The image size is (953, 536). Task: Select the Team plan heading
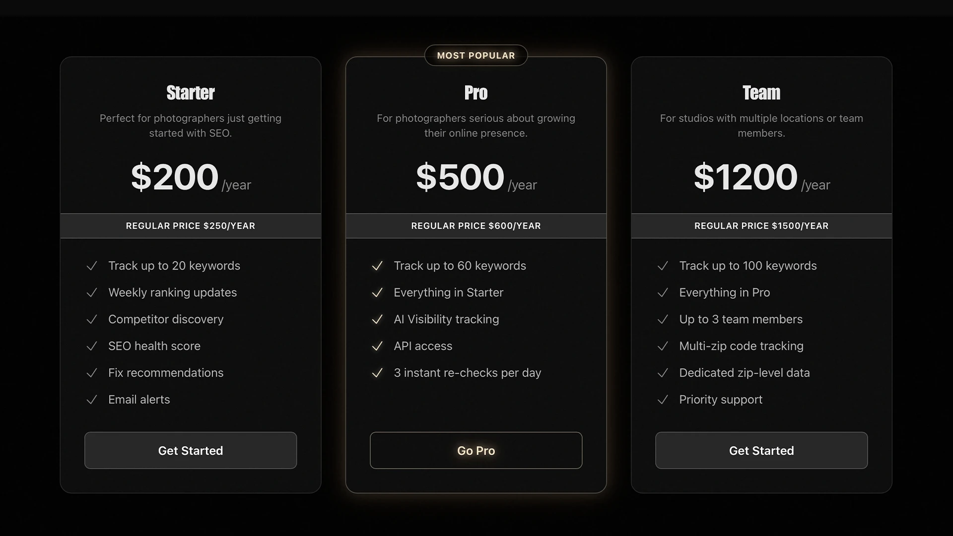[761, 93]
